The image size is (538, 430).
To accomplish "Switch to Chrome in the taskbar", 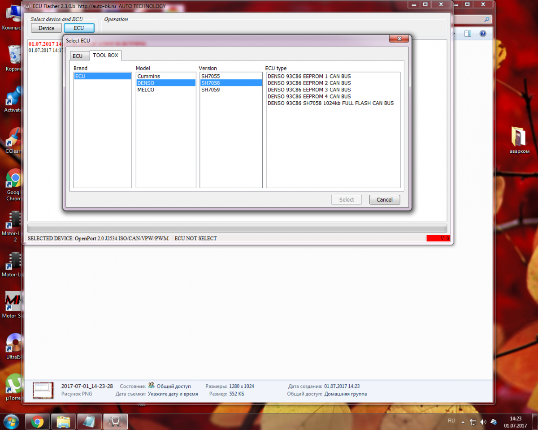I will tap(37, 421).
